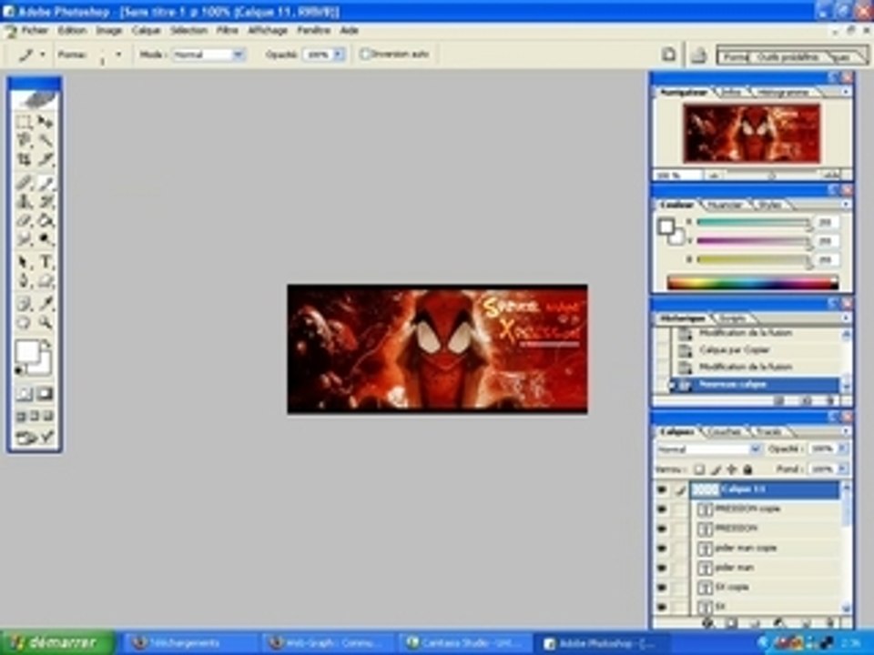Switch to Quick Mask mode
The height and width of the screenshot is (655, 874).
45,394
